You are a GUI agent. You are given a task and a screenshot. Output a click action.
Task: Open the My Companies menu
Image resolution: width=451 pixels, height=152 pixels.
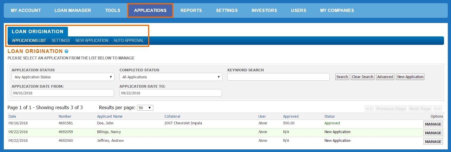pyautogui.click(x=337, y=10)
